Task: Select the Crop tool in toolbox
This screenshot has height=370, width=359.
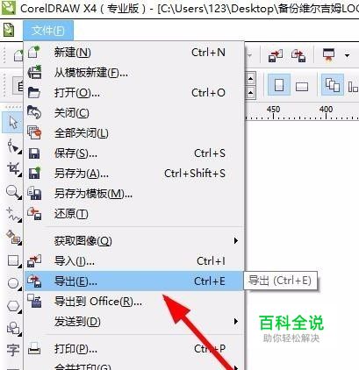Action: pos(13,169)
